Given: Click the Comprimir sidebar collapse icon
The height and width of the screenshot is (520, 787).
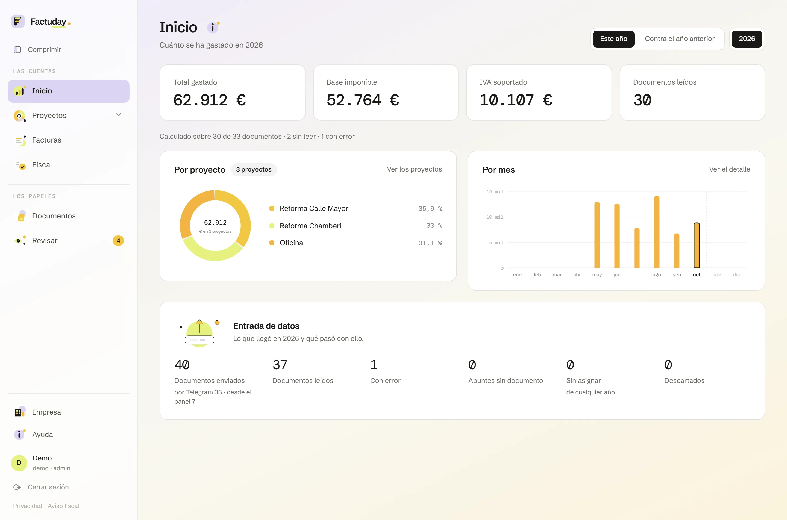Looking at the screenshot, I should pos(17,50).
